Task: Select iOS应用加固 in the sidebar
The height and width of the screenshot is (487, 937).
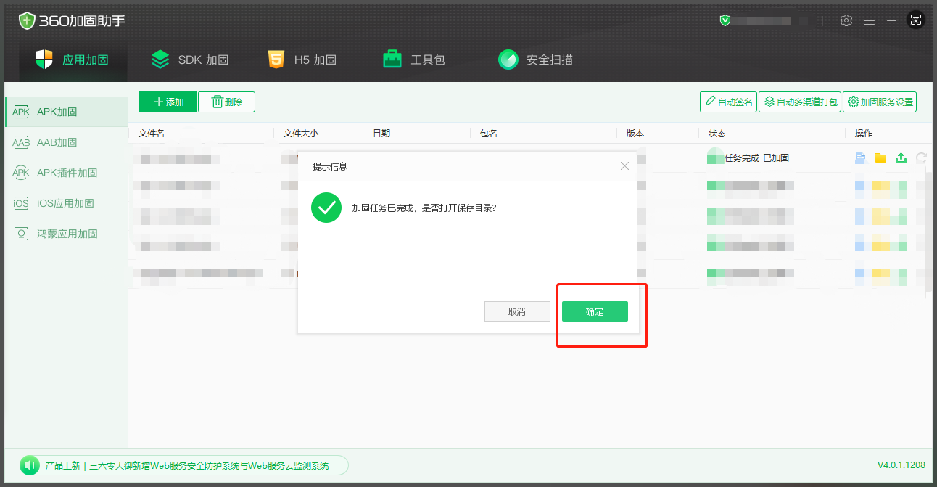Action: click(x=66, y=203)
